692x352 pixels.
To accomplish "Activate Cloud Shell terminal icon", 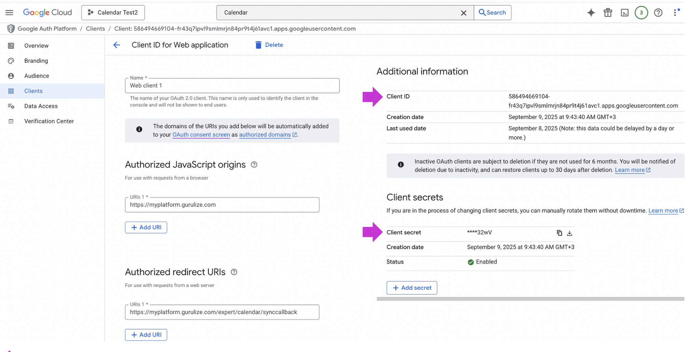I will click(x=625, y=13).
